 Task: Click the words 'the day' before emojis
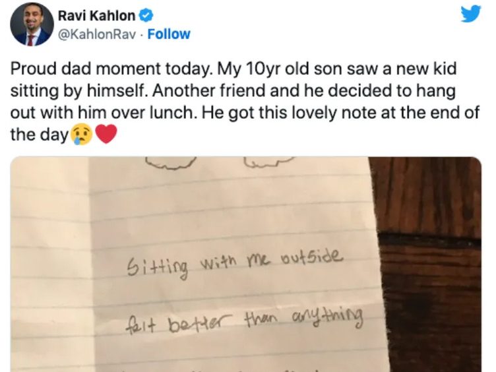coord(39,135)
